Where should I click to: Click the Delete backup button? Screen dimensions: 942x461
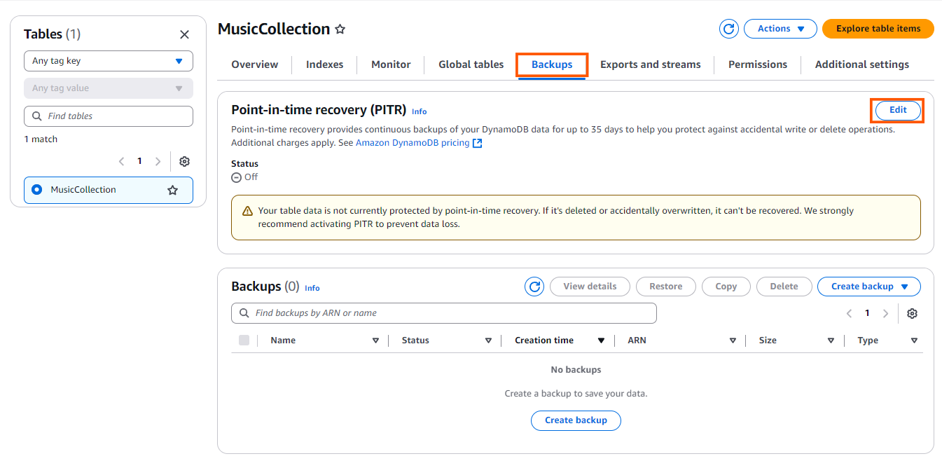click(784, 287)
